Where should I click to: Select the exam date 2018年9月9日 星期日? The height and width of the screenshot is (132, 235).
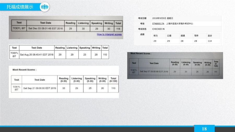[163, 18]
